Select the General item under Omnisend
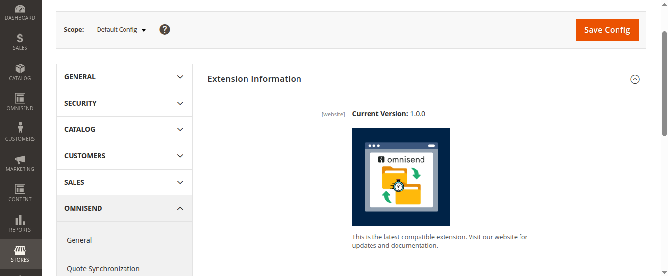 point(79,240)
